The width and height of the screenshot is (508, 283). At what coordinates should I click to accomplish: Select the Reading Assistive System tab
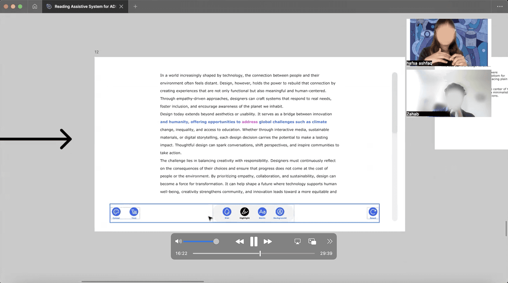tap(85, 7)
